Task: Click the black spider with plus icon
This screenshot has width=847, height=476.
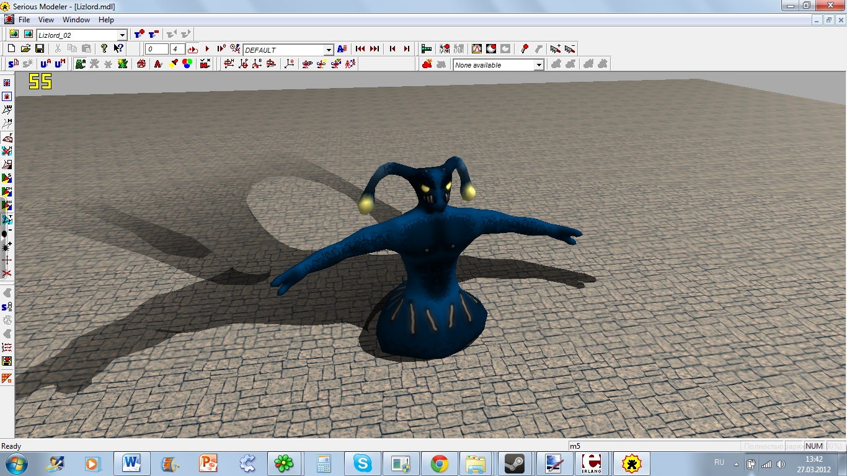Action: (7, 246)
